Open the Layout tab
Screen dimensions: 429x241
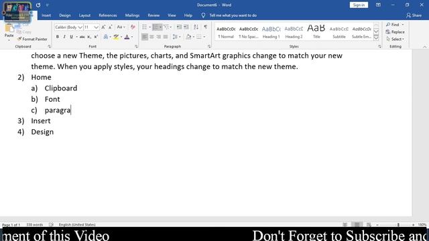[x=84, y=15]
